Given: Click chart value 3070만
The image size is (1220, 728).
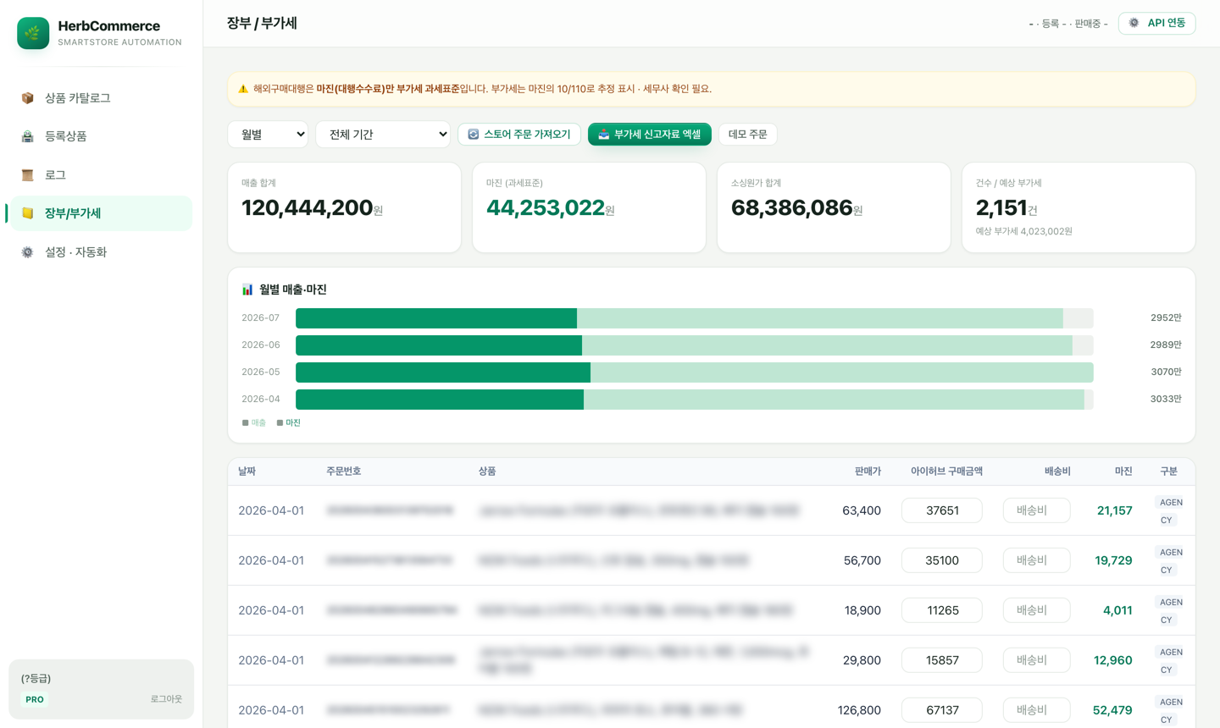Looking at the screenshot, I should [1166, 372].
